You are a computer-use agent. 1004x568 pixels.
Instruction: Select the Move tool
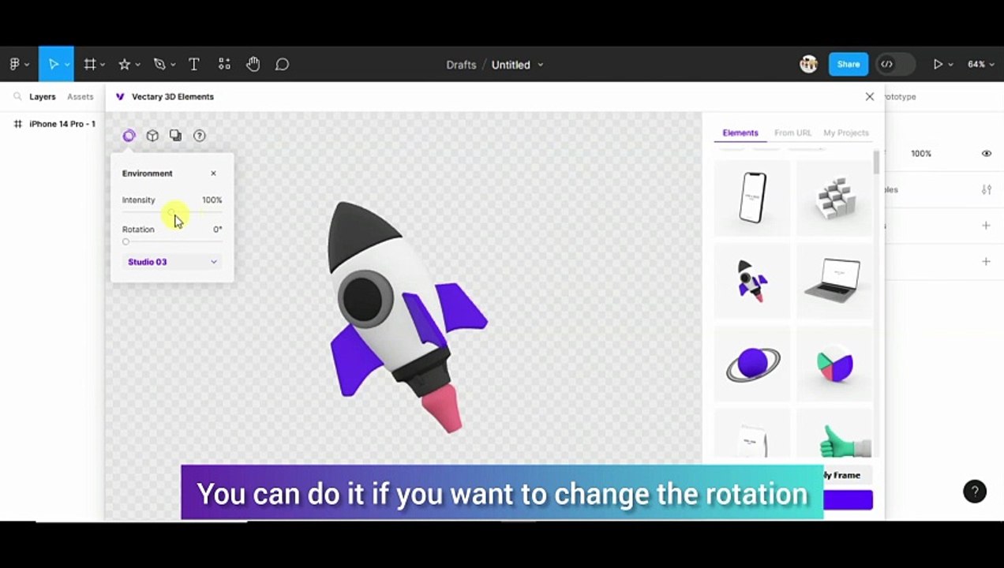(53, 65)
